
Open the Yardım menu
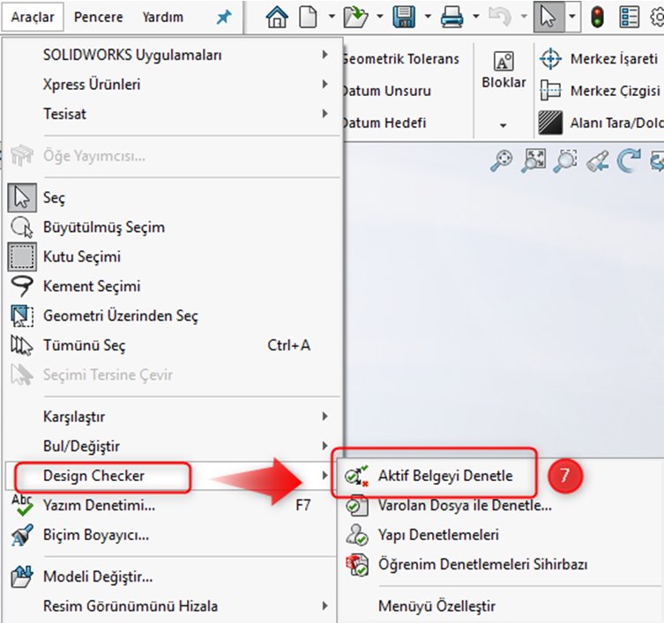point(162,17)
